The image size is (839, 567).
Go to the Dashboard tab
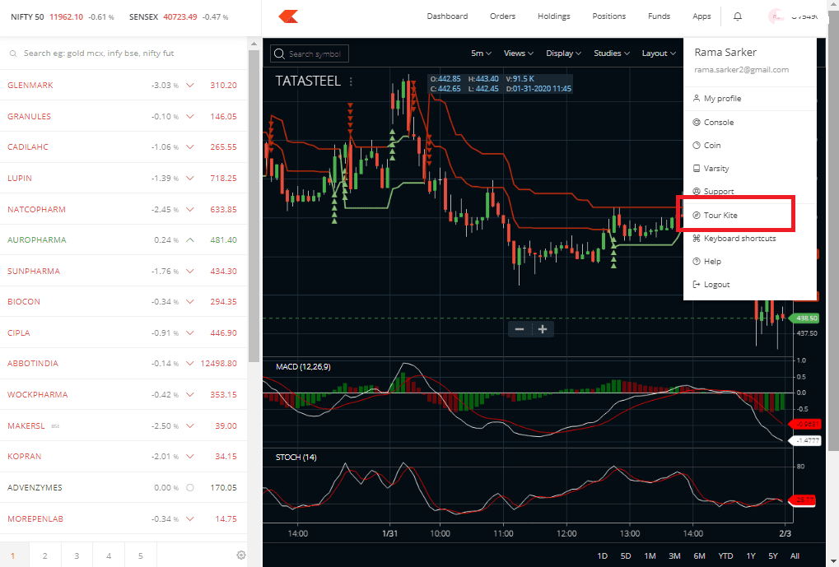[x=447, y=16]
